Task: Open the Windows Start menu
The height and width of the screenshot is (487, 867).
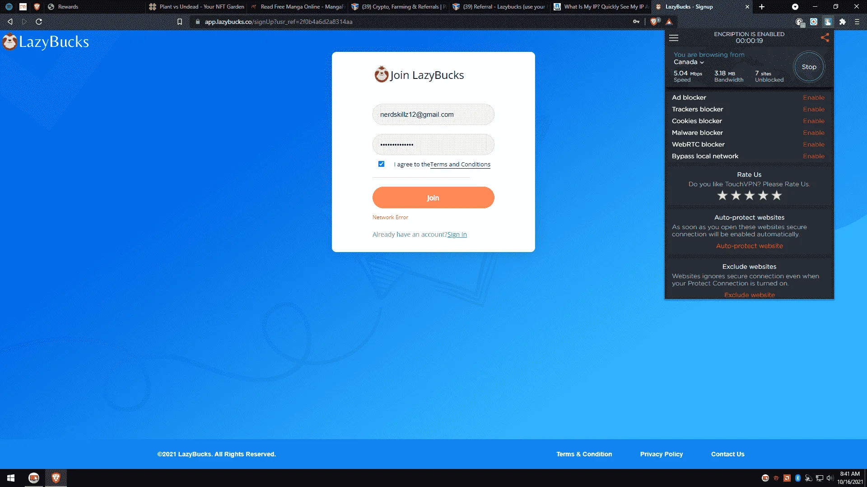Action: (11, 478)
